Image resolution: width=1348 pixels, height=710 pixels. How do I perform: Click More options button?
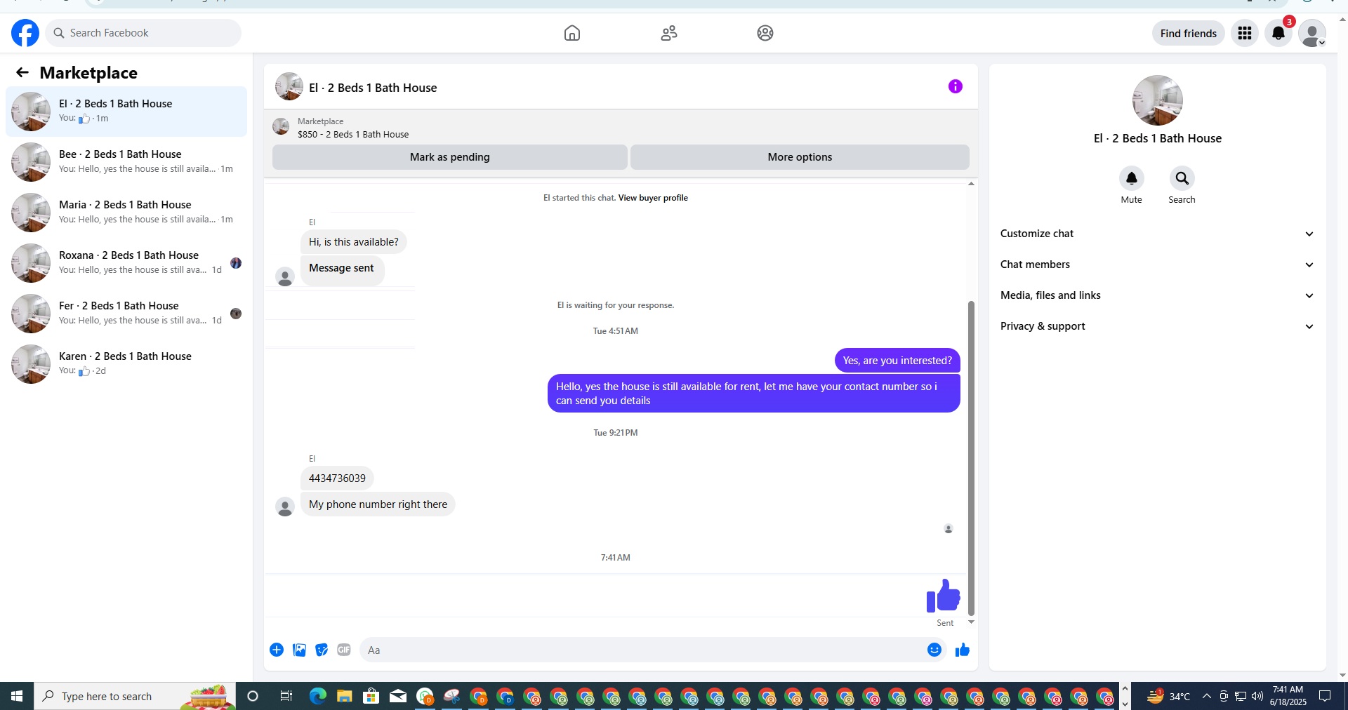click(800, 157)
